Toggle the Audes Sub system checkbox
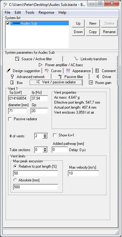This screenshot has height=237, width=122. [8, 23]
